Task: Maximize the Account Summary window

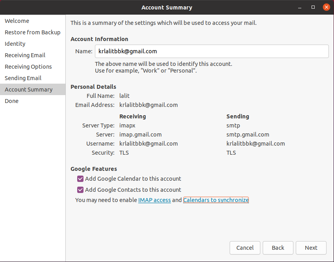Action: pos(313,7)
